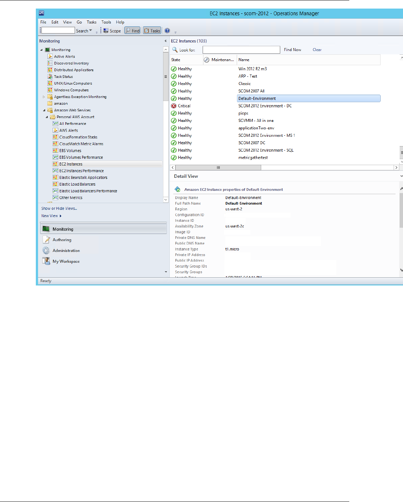Open the Tools menu

[106, 22]
